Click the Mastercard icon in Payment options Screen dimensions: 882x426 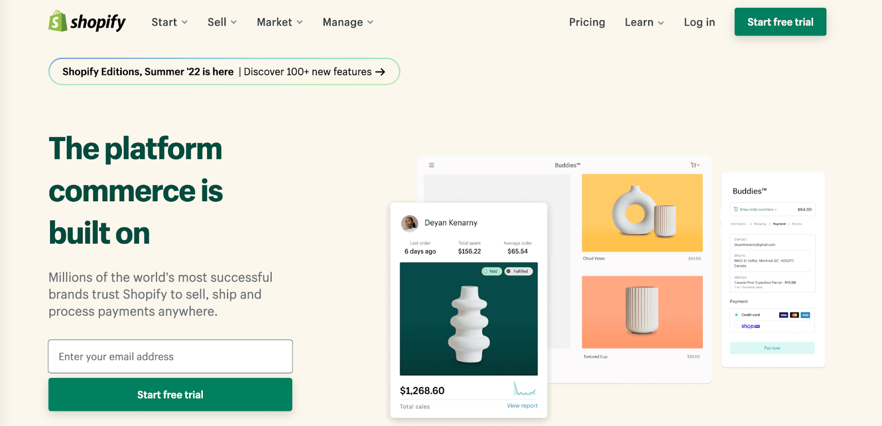[x=794, y=315]
